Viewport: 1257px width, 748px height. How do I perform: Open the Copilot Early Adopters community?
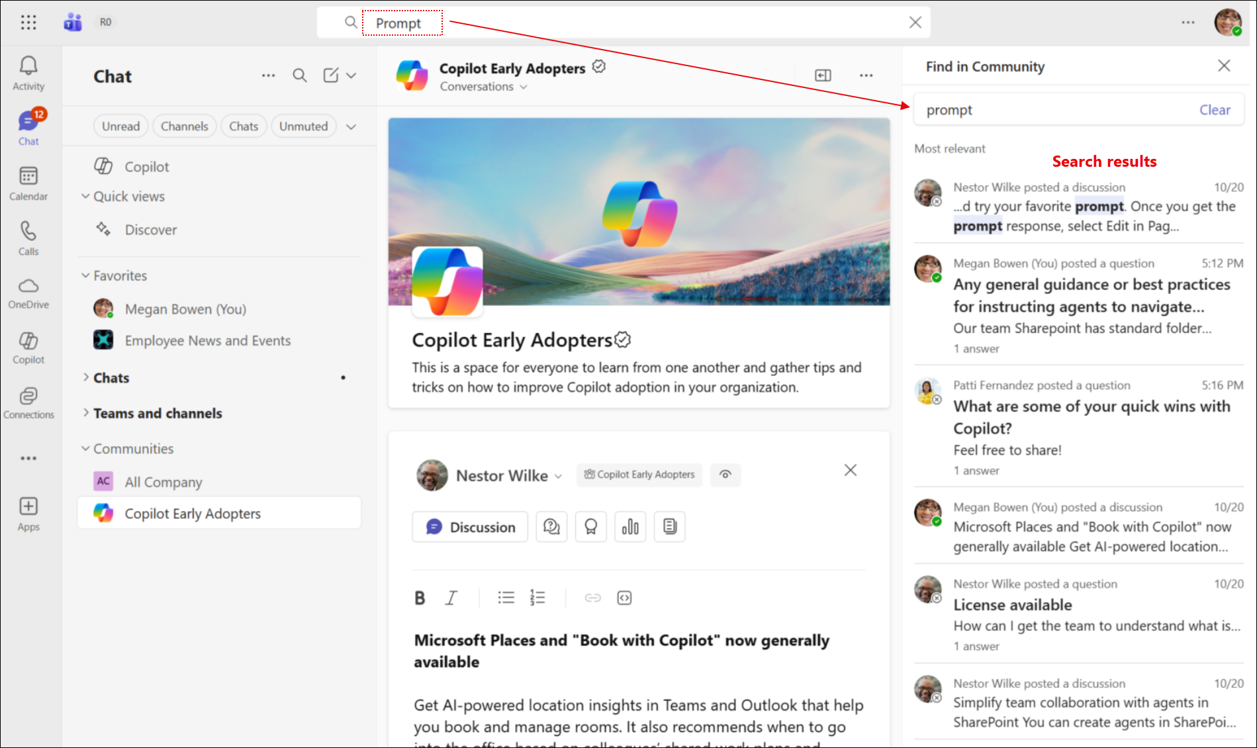[x=192, y=513]
